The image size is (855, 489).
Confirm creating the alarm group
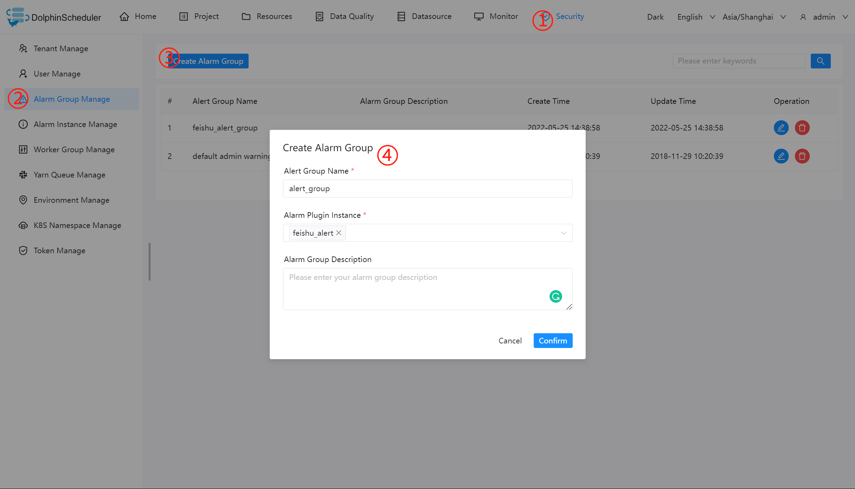pos(553,341)
